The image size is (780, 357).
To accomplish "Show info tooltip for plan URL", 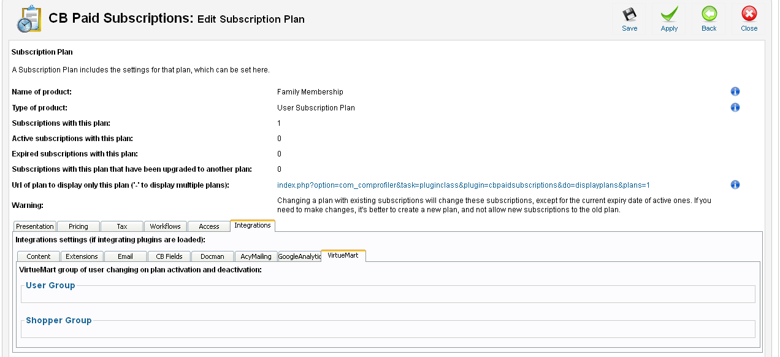I will coord(735,185).
